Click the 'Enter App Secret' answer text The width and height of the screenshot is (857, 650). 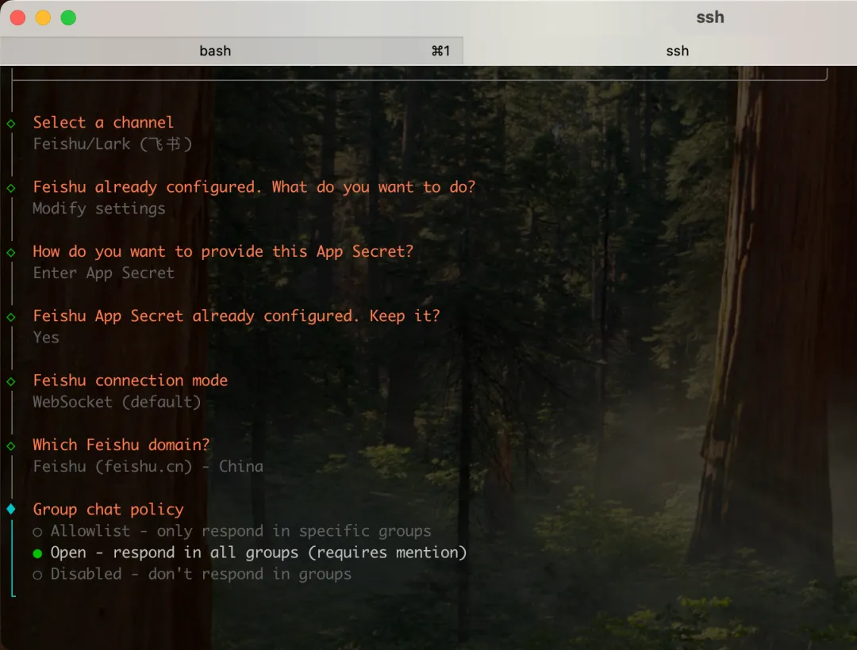point(104,273)
